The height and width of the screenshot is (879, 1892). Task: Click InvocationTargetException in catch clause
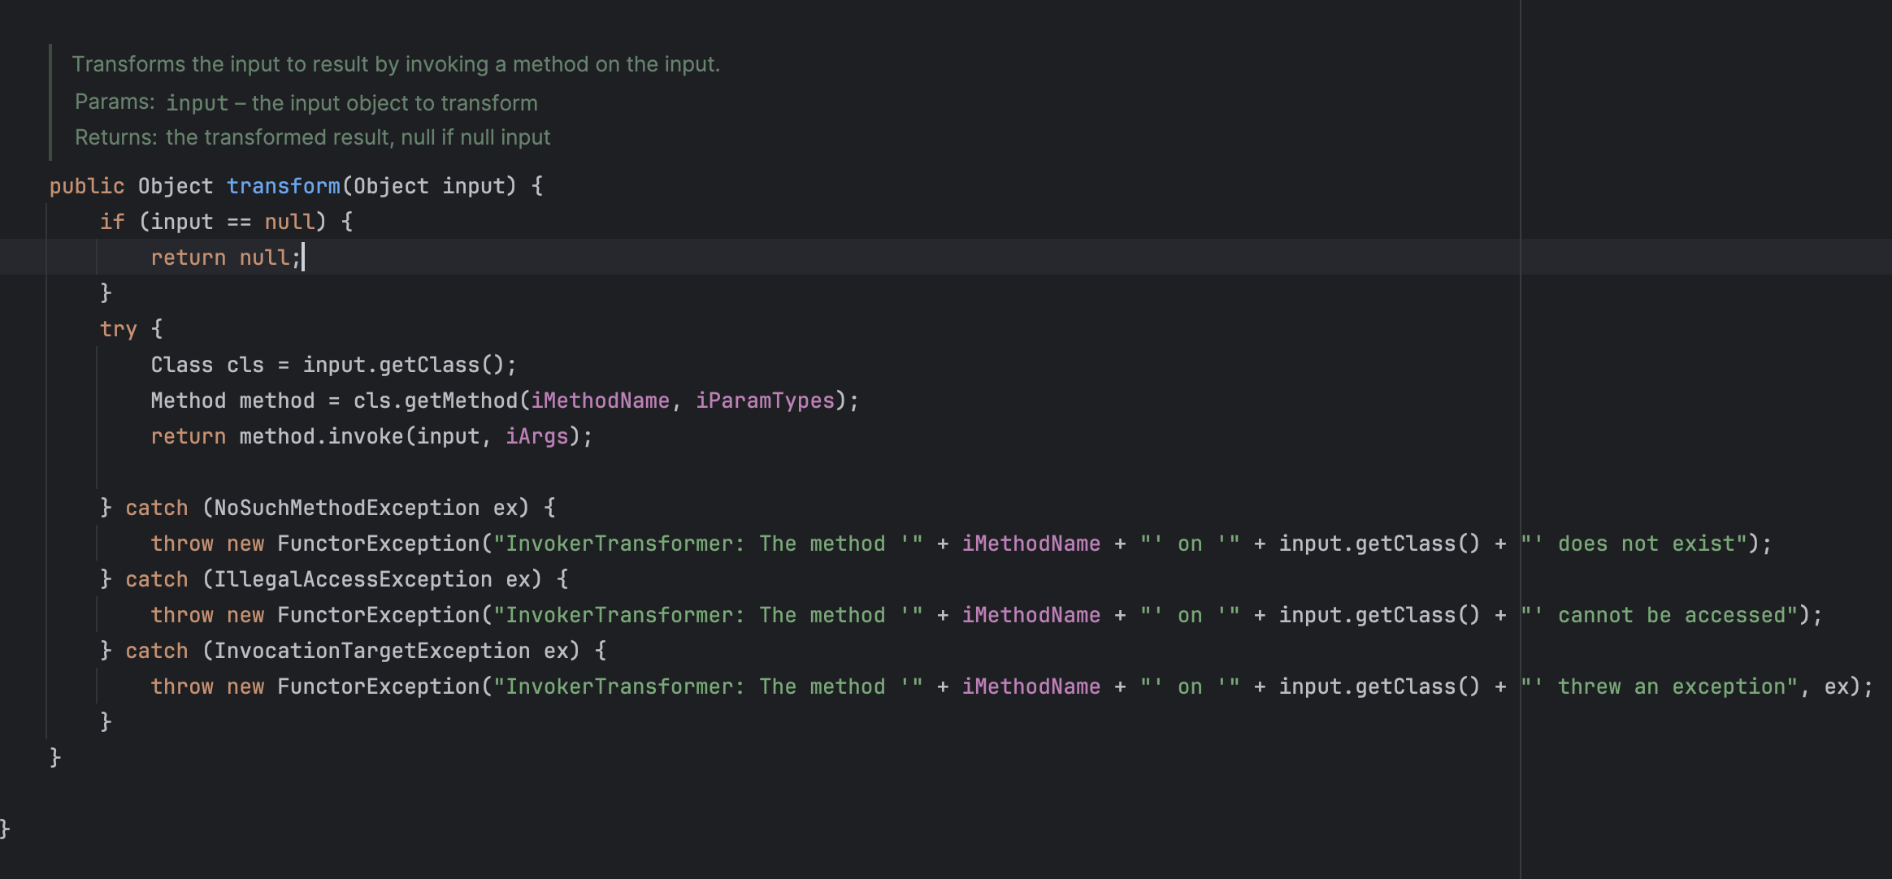click(x=372, y=651)
